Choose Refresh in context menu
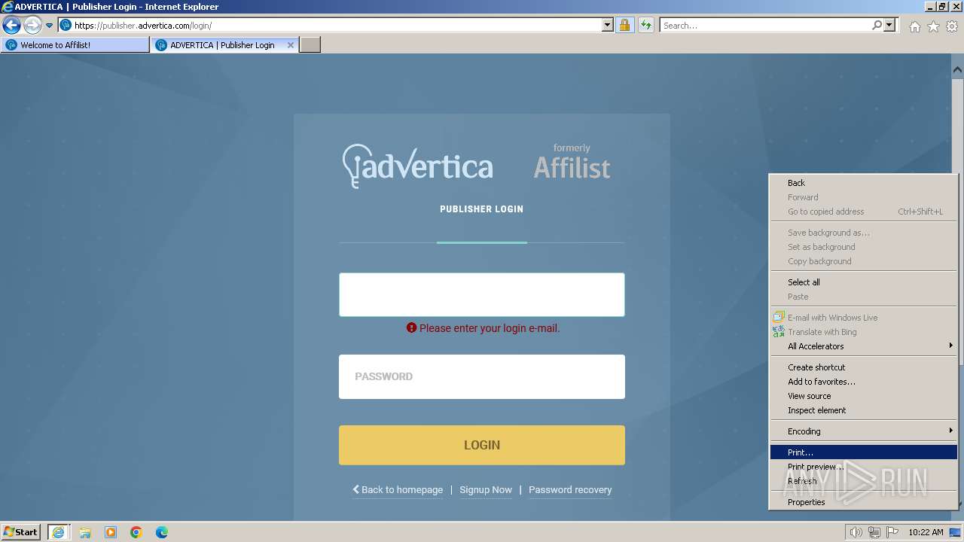Screen dimensions: 964x542 coord(863,481)
